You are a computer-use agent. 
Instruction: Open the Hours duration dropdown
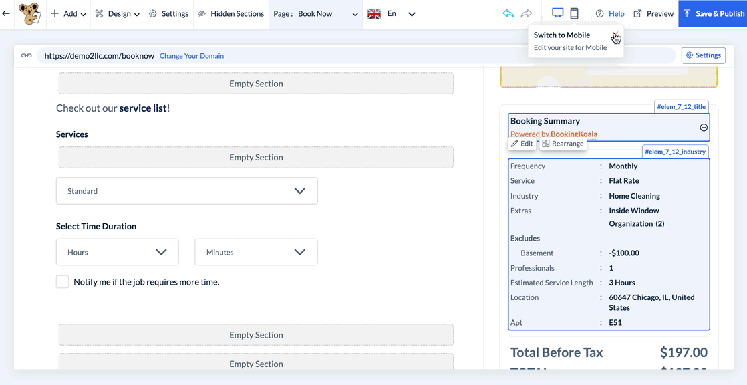pyautogui.click(x=117, y=252)
